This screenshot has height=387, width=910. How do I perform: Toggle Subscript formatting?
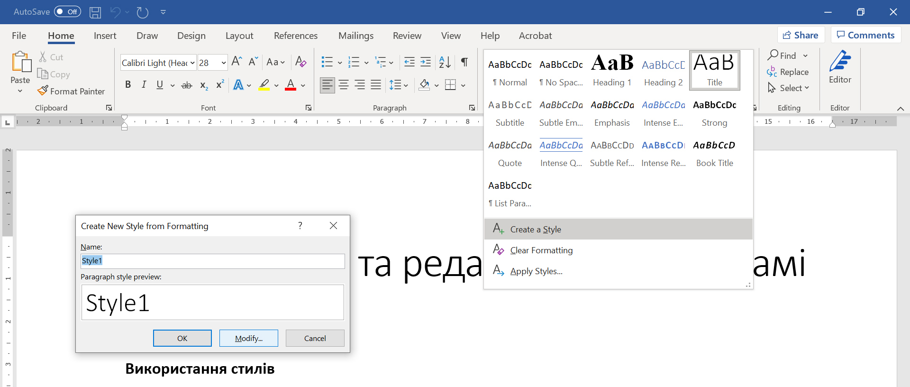204,85
